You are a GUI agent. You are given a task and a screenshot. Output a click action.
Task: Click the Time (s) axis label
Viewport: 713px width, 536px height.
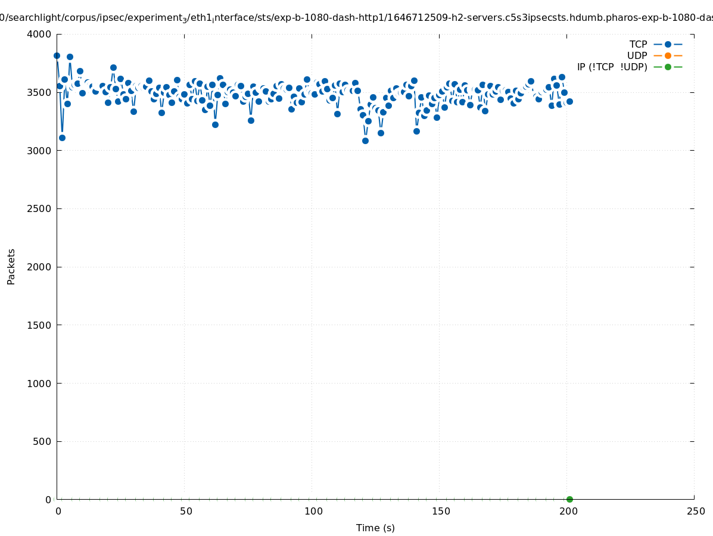tap(375, 528)
